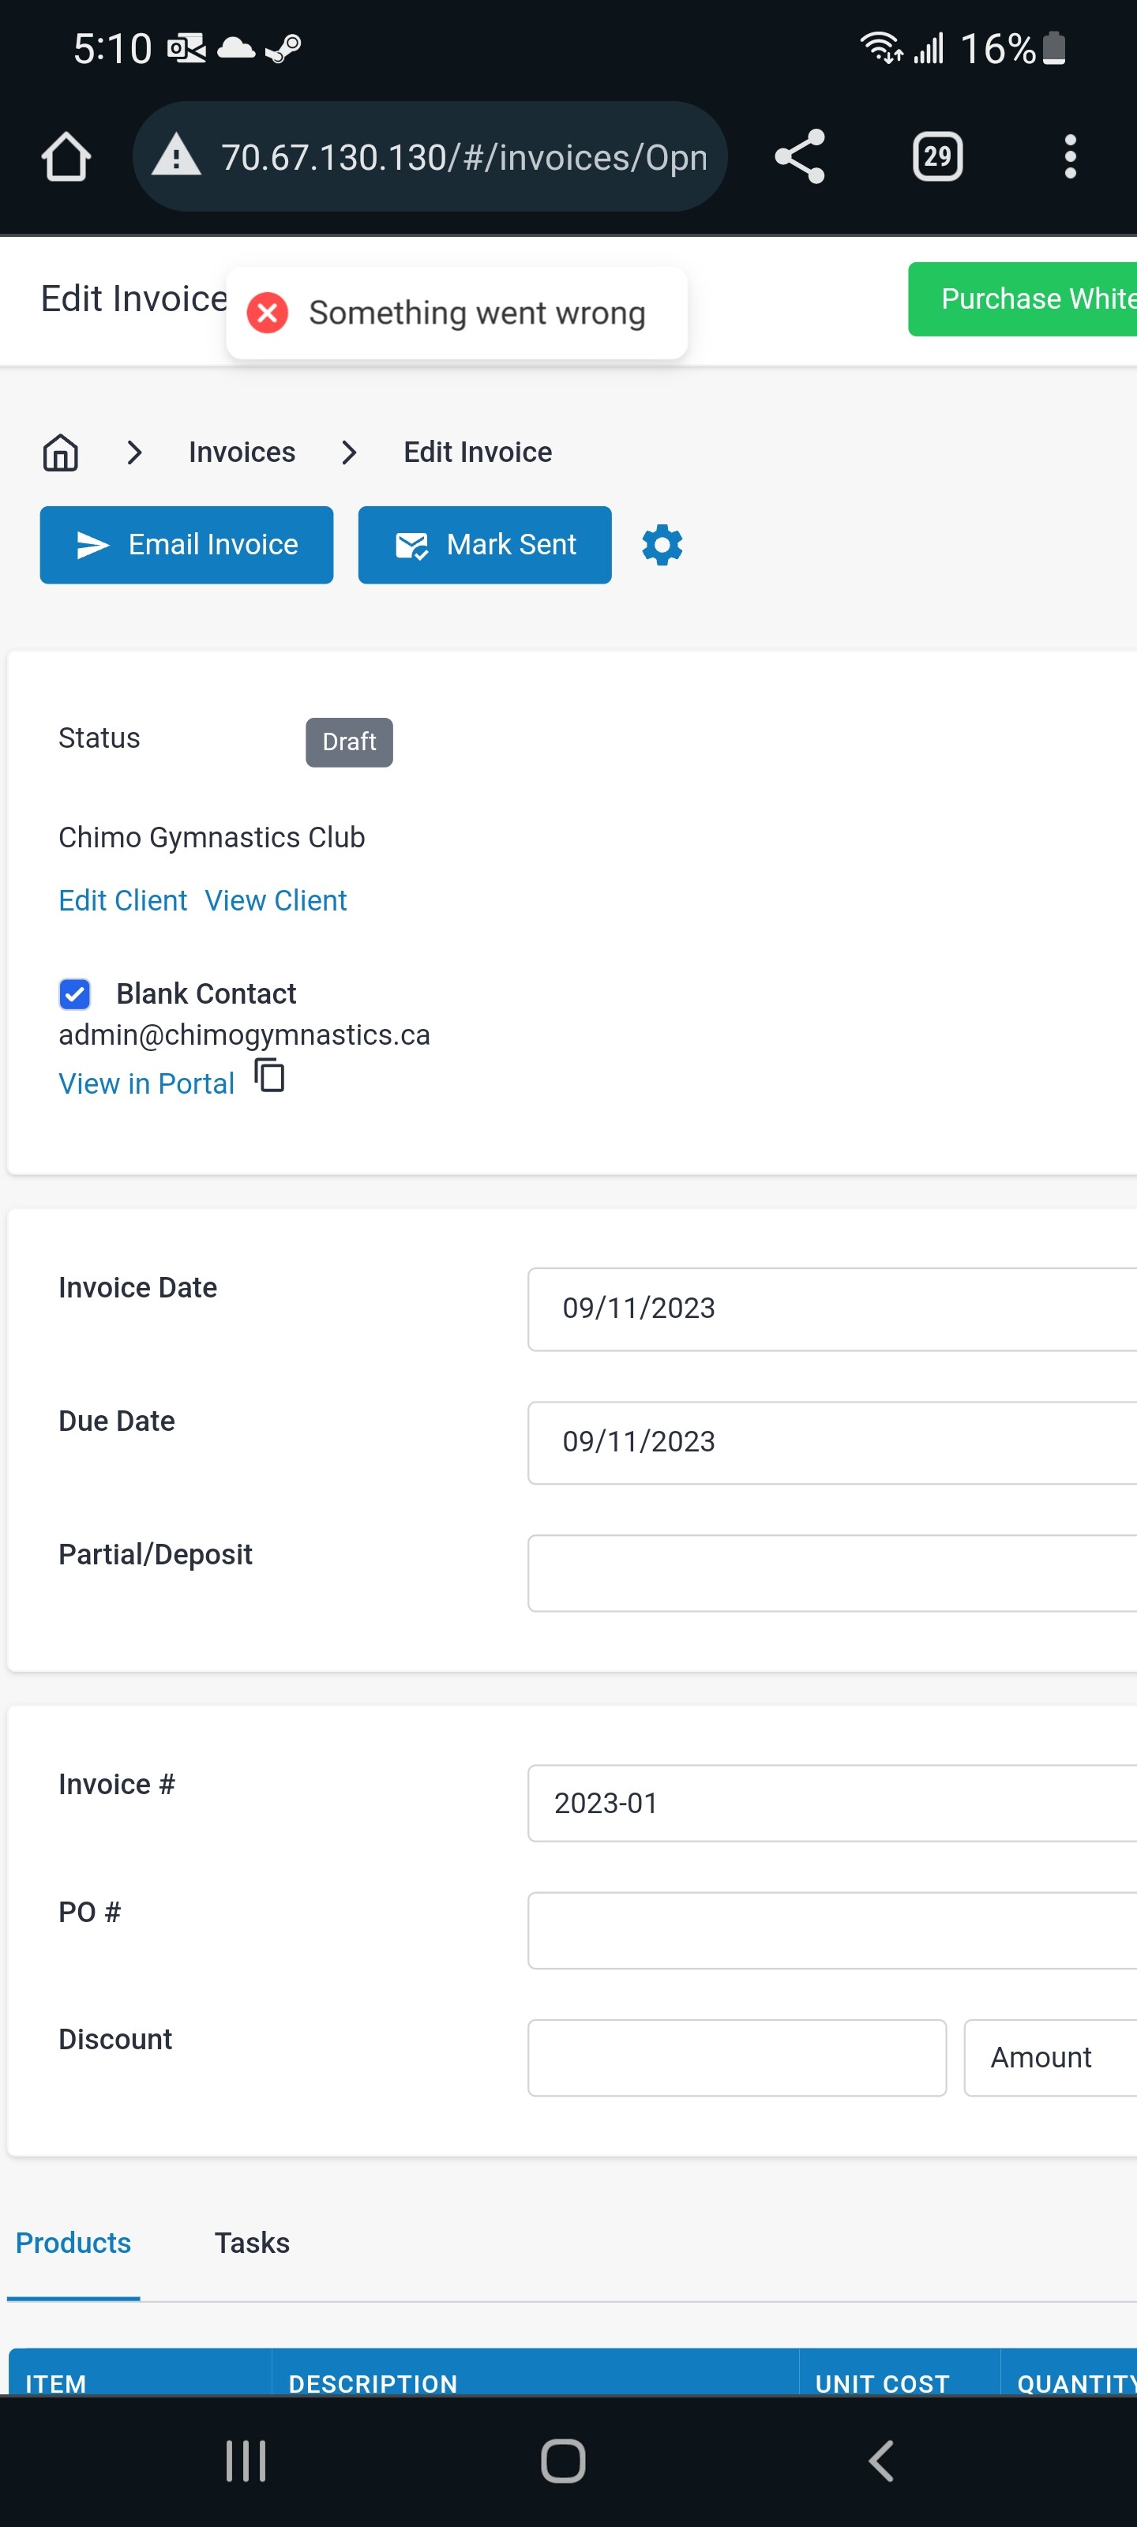1137x2527 pixels.
Task: Switch to the Tasks tab
Action: (252, 2243)
